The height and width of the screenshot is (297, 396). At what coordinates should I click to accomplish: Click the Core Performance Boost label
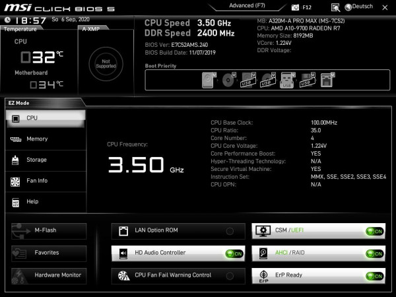coord(243,154)
